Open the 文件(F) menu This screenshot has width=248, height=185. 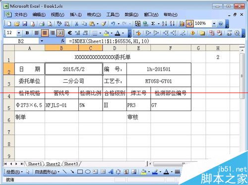click(x=21, y=15)
